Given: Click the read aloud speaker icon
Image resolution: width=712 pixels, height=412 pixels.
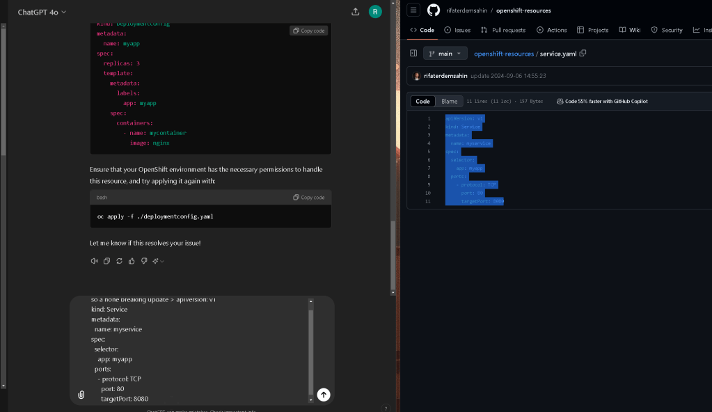Looking at the screenshot, I should click(95, 261).
